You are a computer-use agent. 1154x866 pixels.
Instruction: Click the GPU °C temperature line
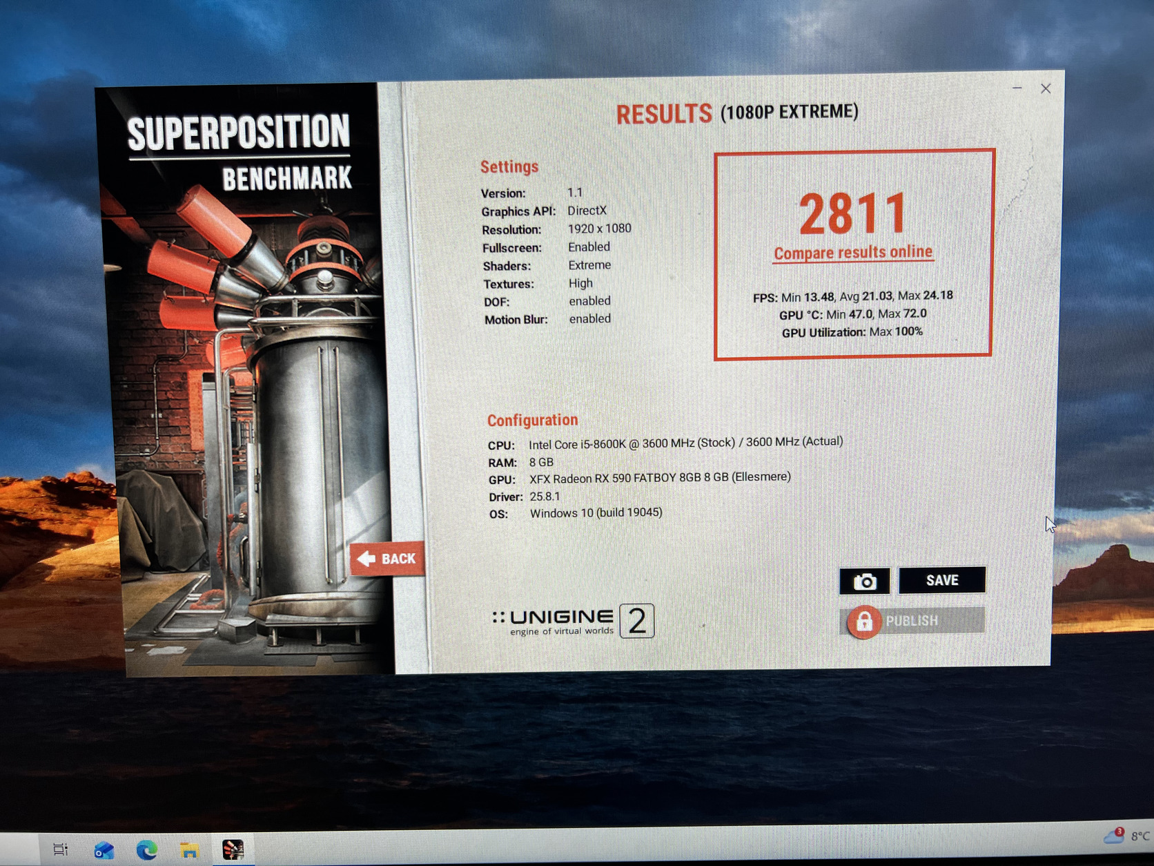coord(853,314)
